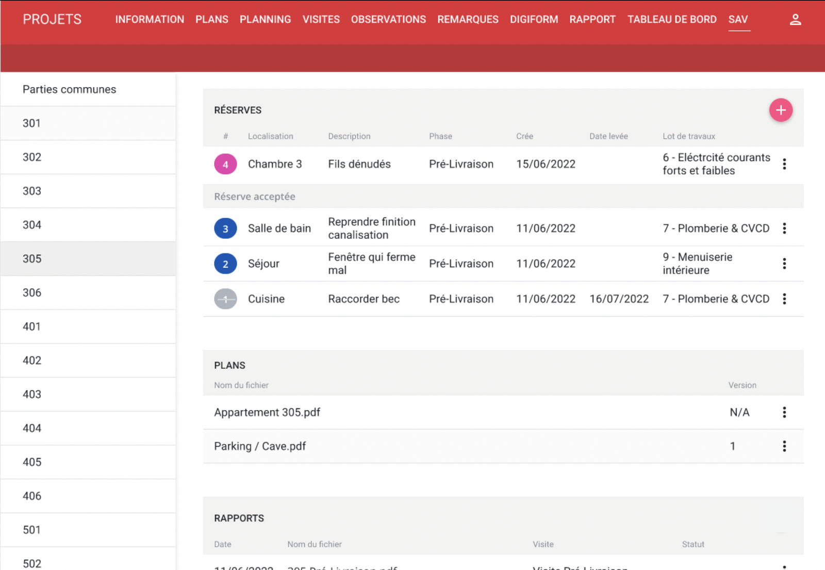This screenshot has width=825, height=570.
Task: Select apartment 405 in the sidebar
Action: (88, 462)
